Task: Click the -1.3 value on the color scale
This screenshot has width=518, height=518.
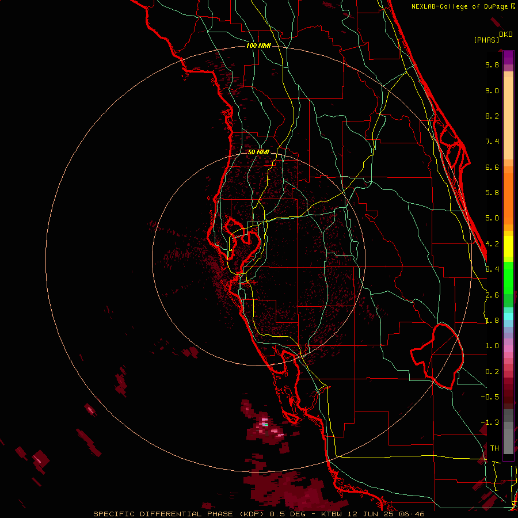Action: (x=490, y=422)
